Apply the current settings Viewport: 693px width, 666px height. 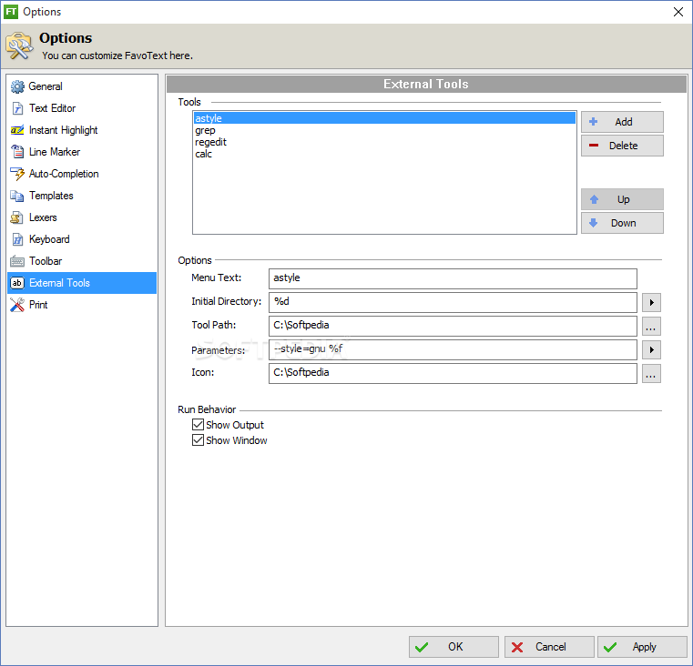(642, 647)
